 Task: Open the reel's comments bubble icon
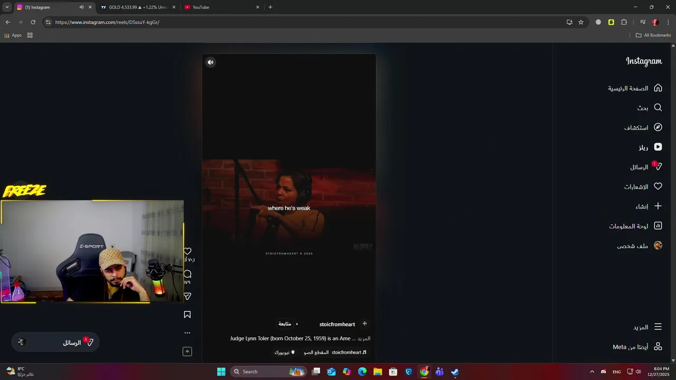187,274
